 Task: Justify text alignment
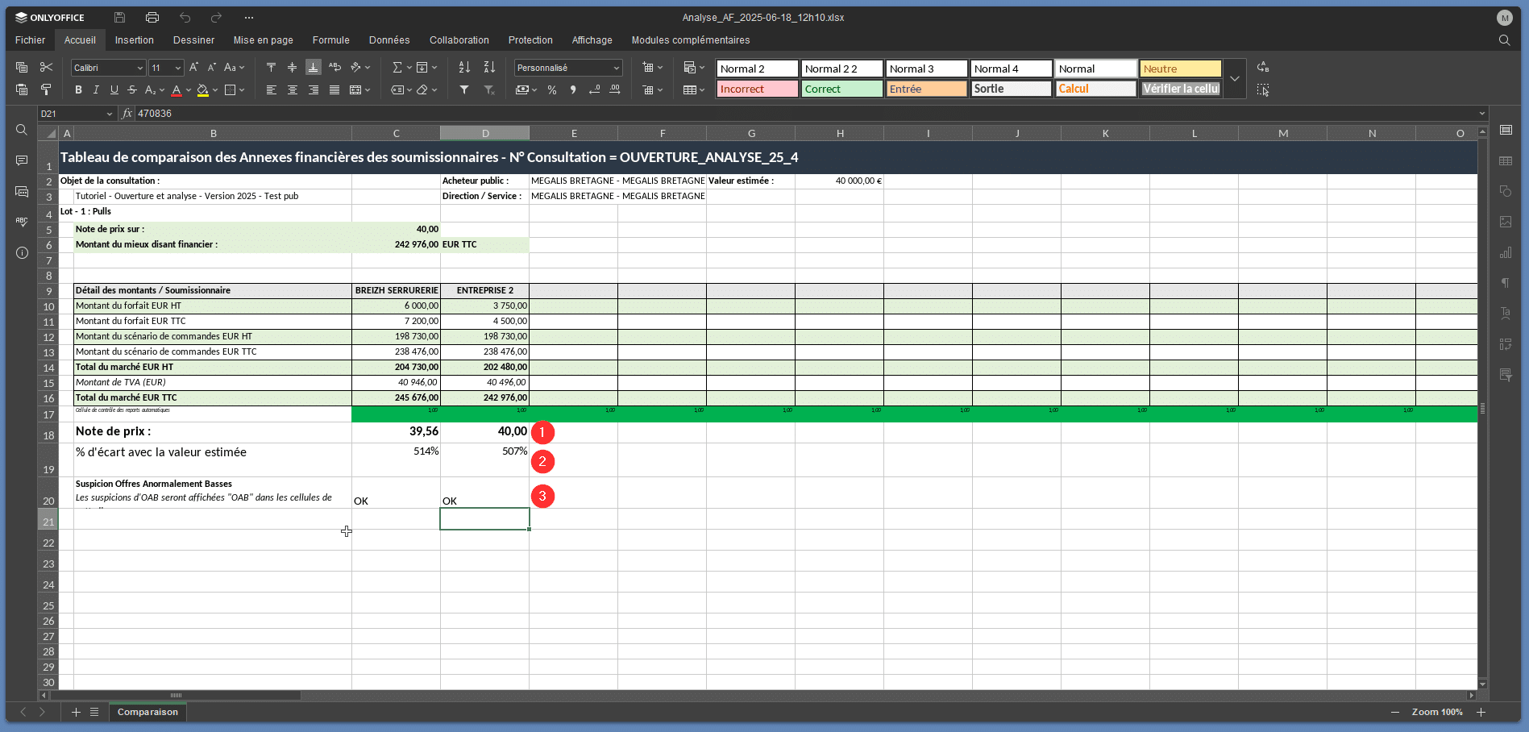tap(334, 90)
